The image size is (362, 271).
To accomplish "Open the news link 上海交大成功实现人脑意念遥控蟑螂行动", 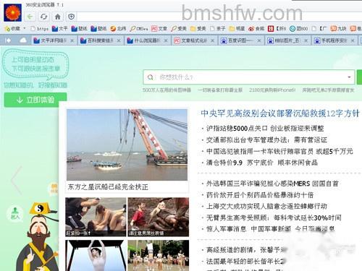I will 266,207.
